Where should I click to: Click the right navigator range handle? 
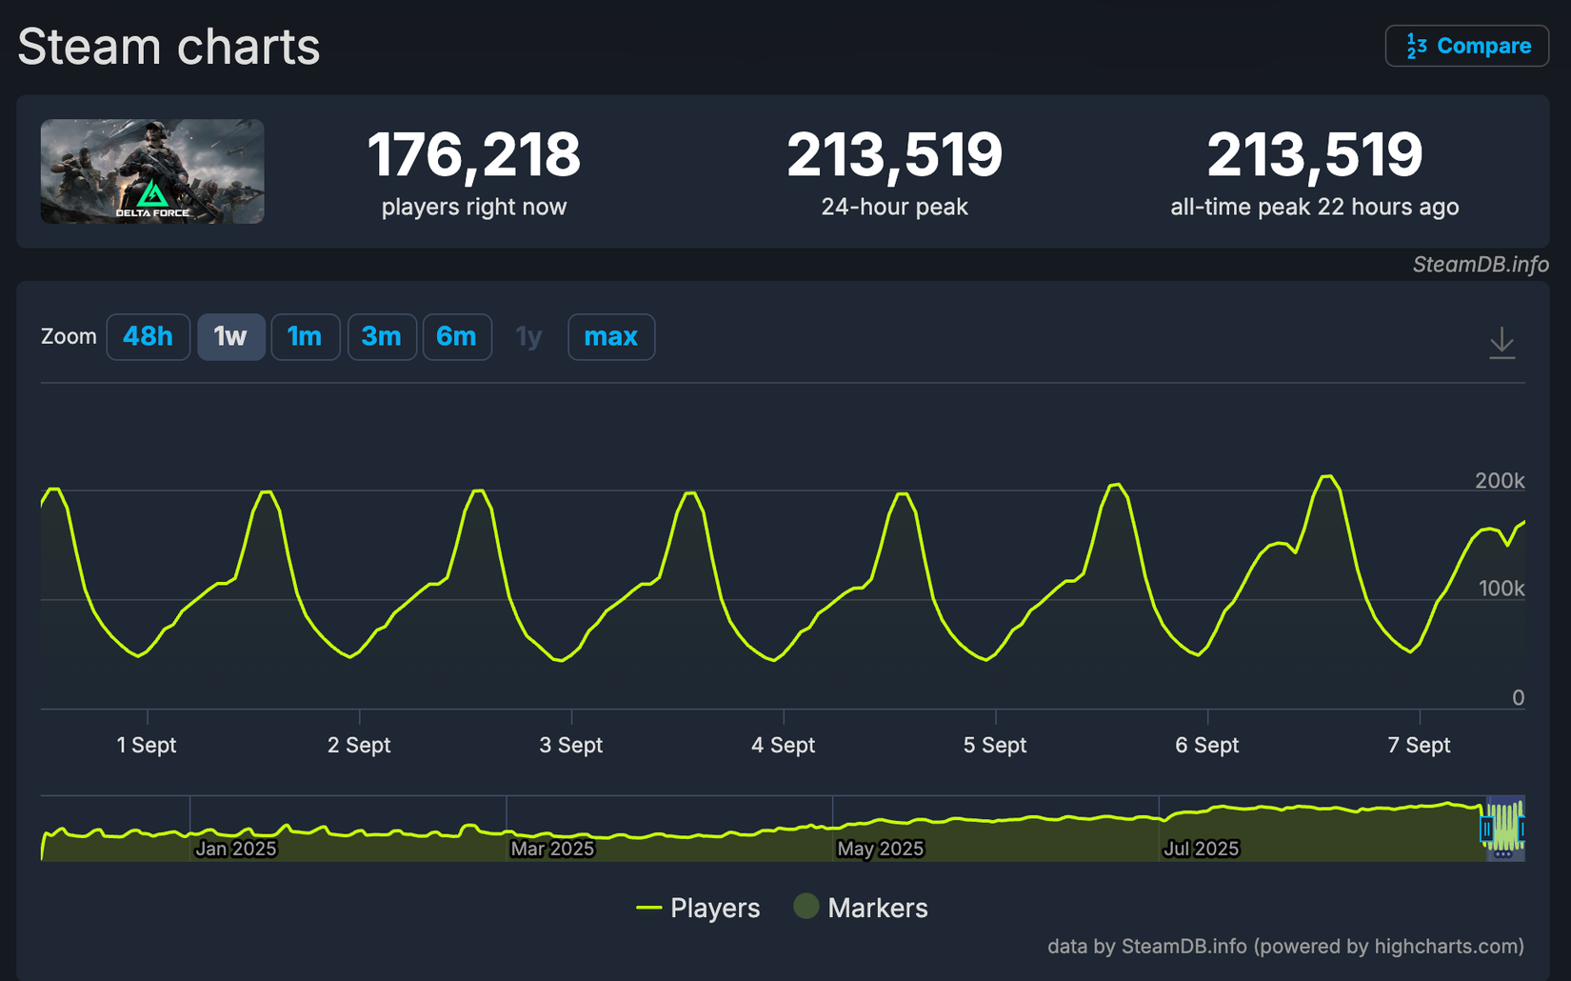(1521, 830)
